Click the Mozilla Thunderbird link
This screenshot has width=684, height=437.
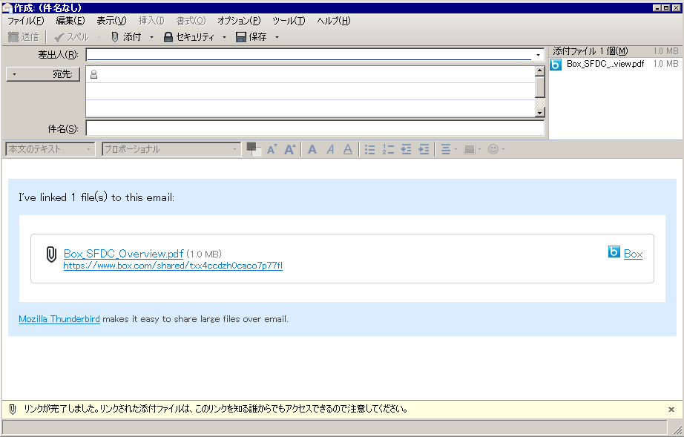[59, 319]
